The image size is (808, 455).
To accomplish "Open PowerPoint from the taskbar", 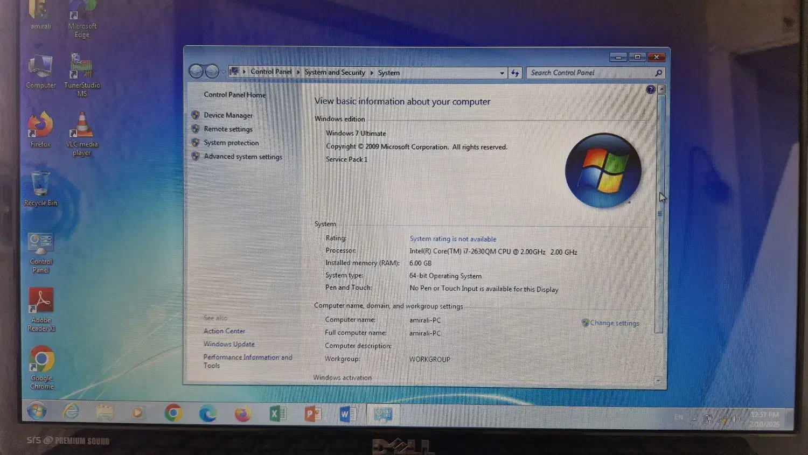I will (x=313, y=414).
